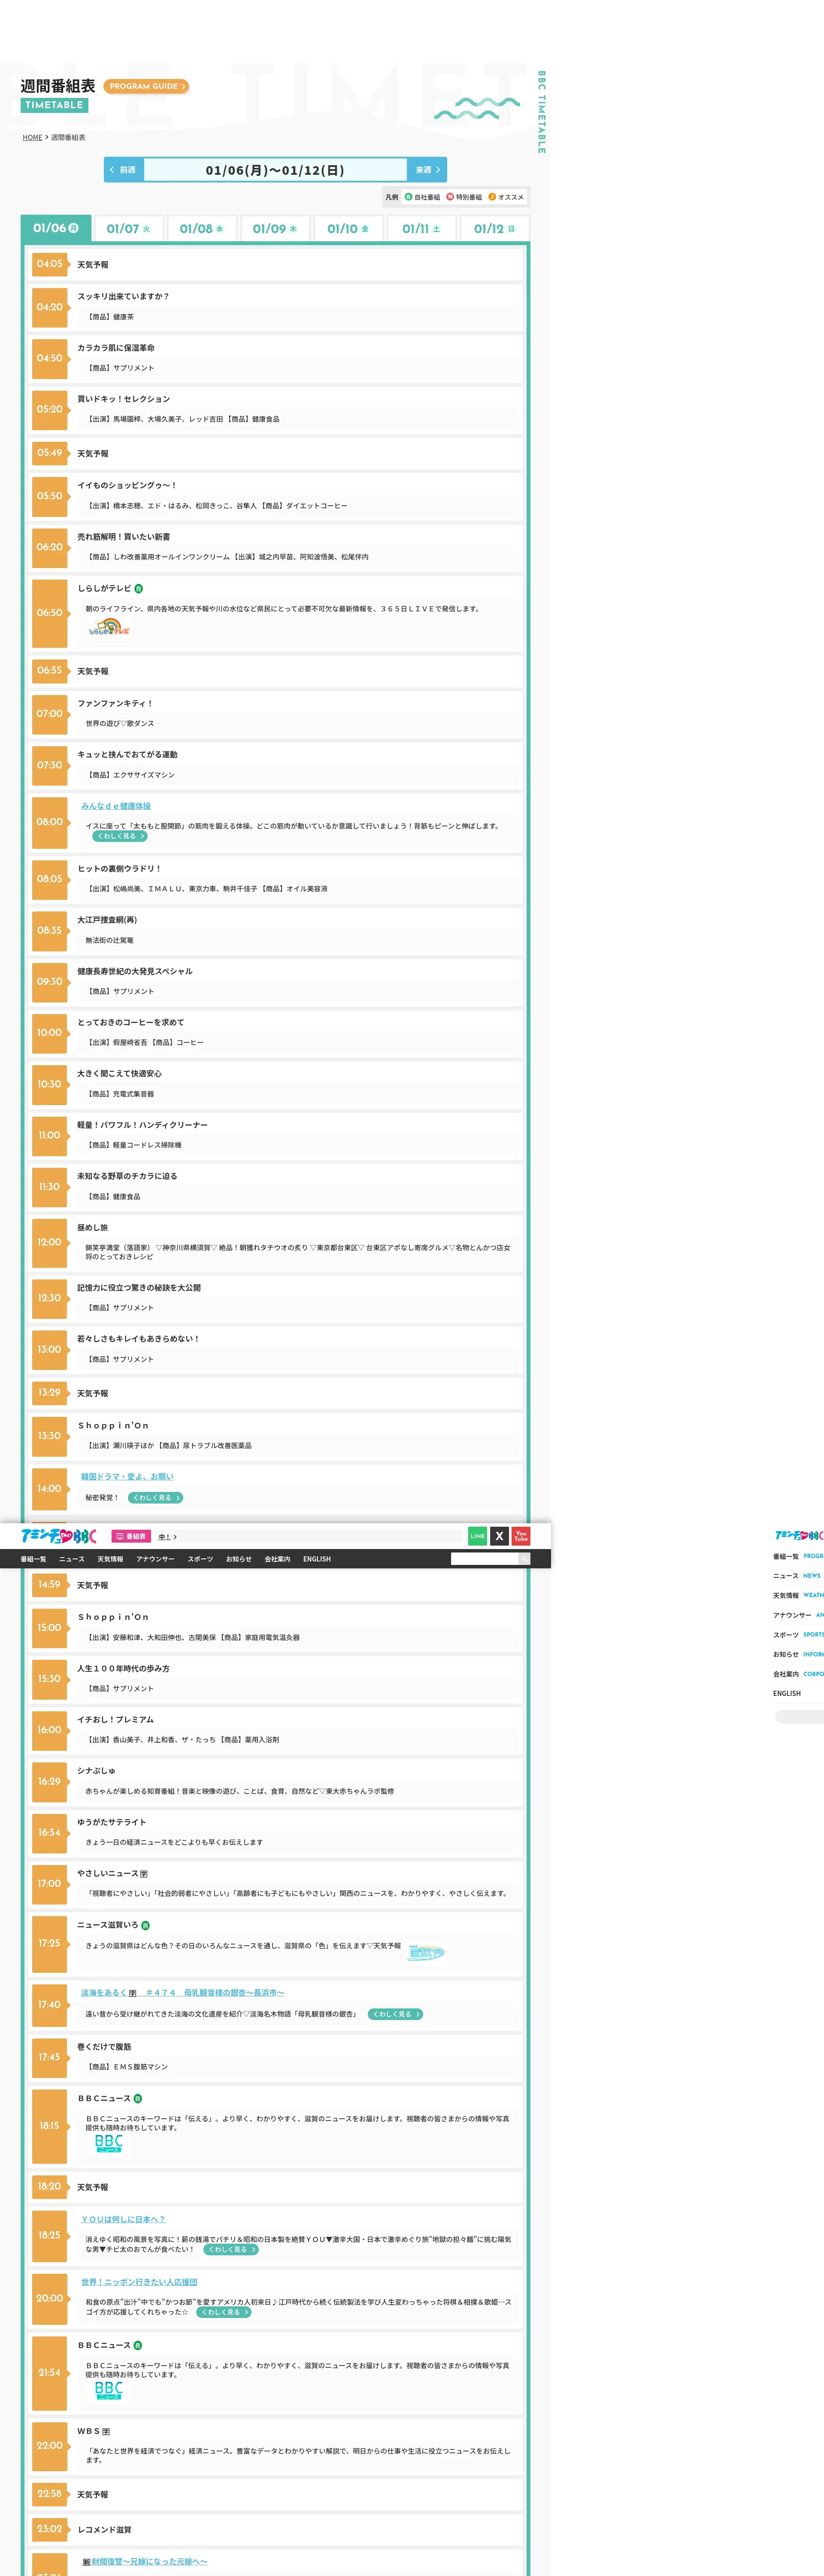824x2576 pixels.
Task: Go to next week 来週
Action: [427, 170]
